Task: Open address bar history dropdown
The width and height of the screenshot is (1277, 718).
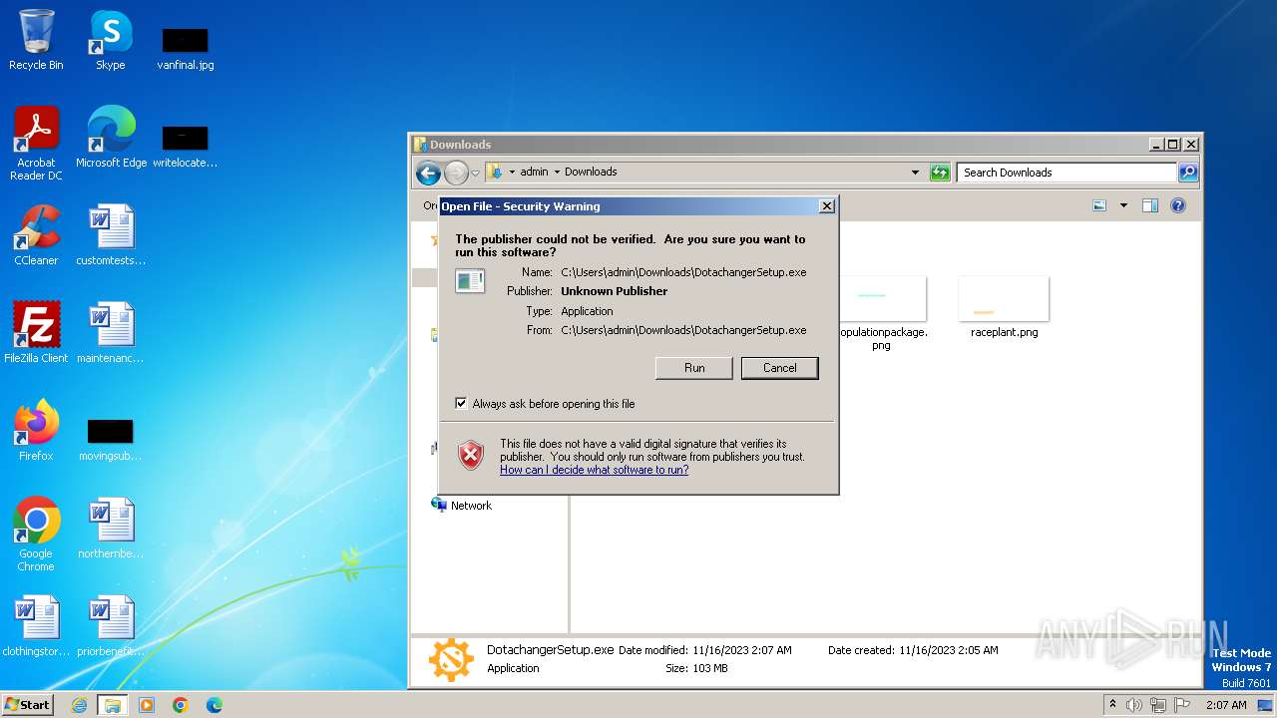Action: pyautogui.click(x=915, y=173)
